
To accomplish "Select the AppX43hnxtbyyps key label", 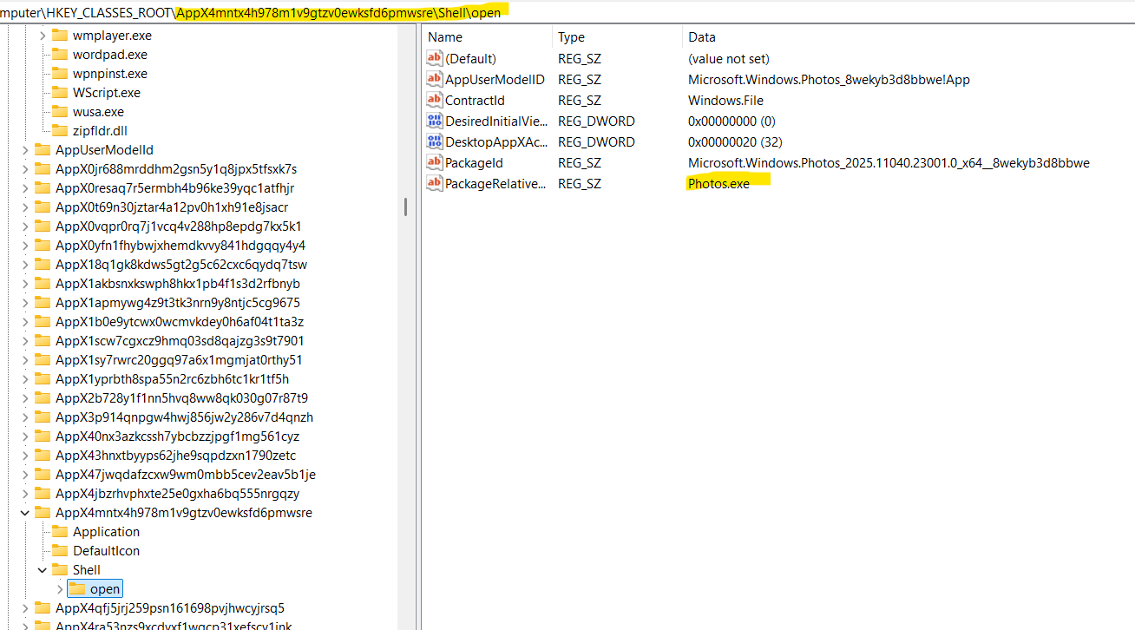I will click(x=175, y=456).
